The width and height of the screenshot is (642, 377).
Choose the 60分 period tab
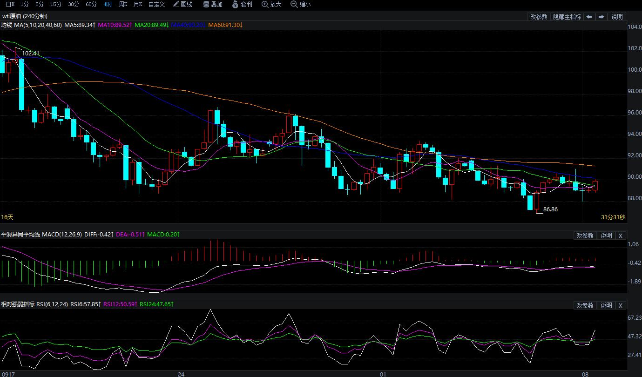point(91,4)
